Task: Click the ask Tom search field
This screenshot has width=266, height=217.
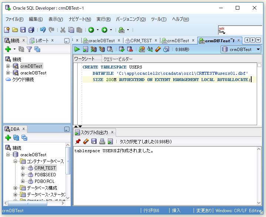Action: point(240,30)
